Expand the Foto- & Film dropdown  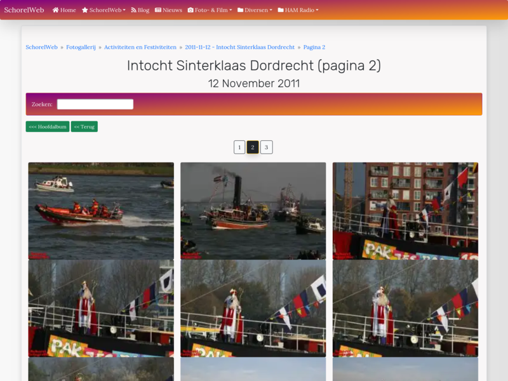click(210, 10)
